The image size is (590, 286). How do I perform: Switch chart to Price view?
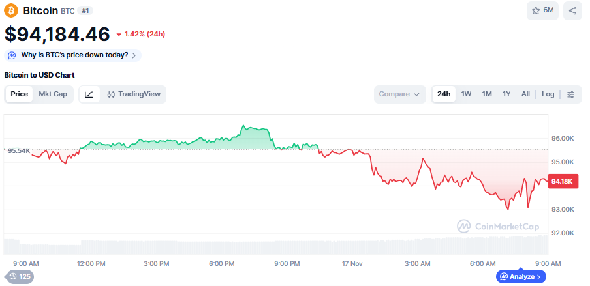point(20,94)
